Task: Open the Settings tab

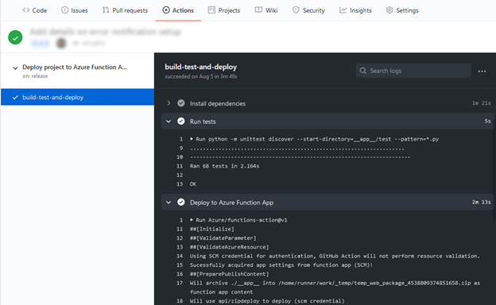Action: click(402, 10)
